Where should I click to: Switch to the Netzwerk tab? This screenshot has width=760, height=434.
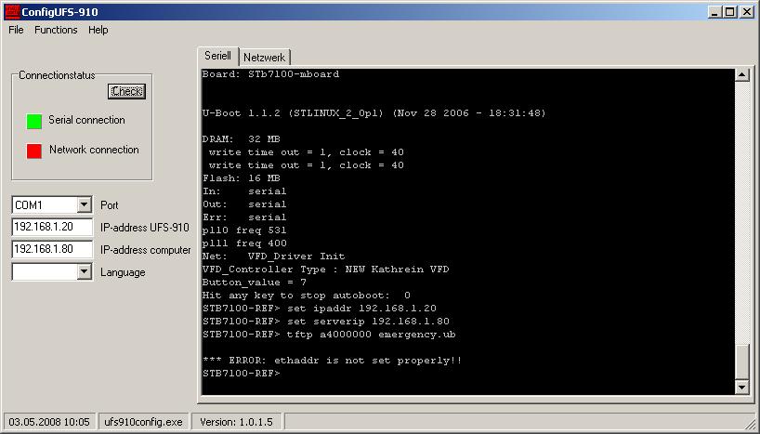264,58
